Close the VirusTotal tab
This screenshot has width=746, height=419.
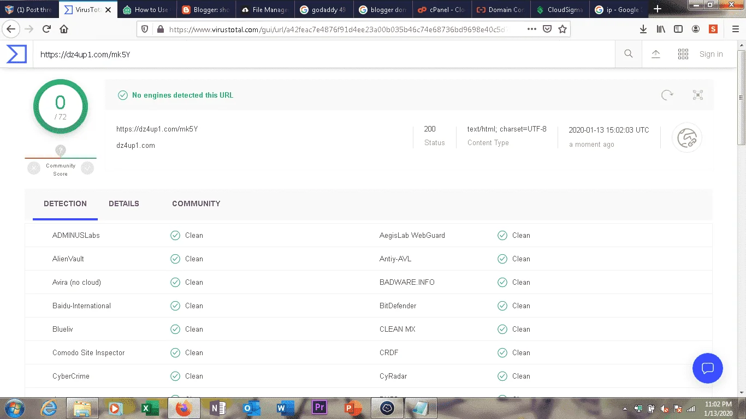[108, 10]
